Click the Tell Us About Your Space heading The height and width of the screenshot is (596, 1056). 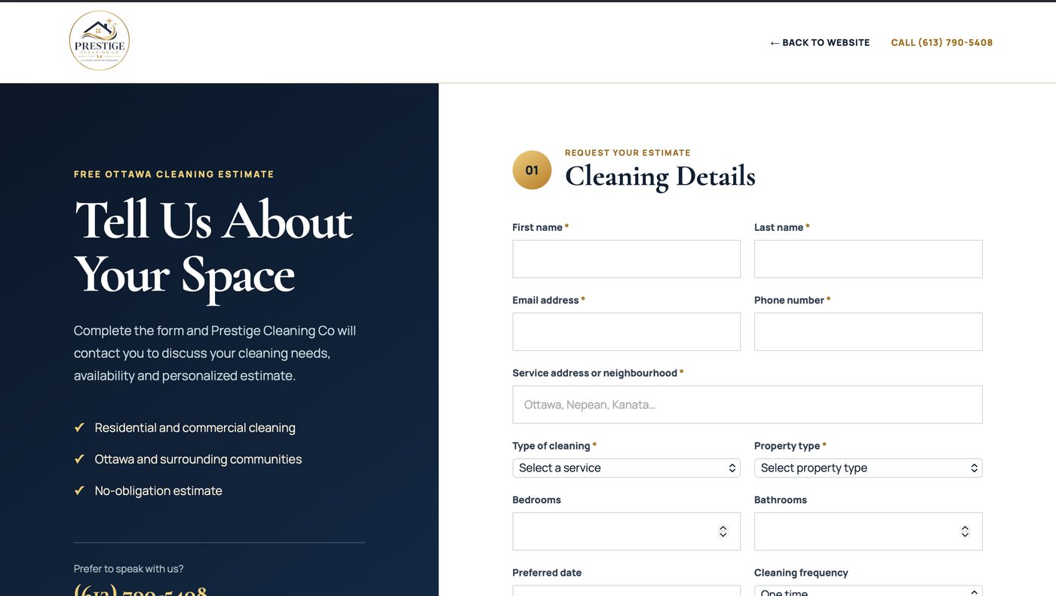[213, 248]
